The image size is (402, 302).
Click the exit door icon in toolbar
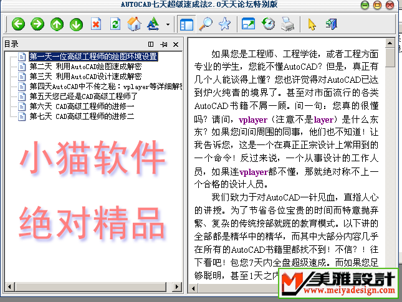coord(331,24)
